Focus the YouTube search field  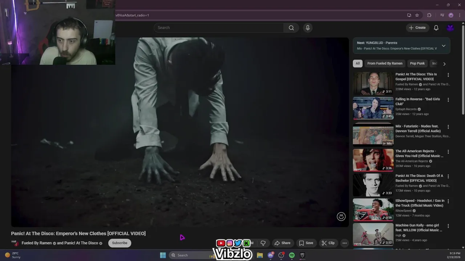click(219, 28)
